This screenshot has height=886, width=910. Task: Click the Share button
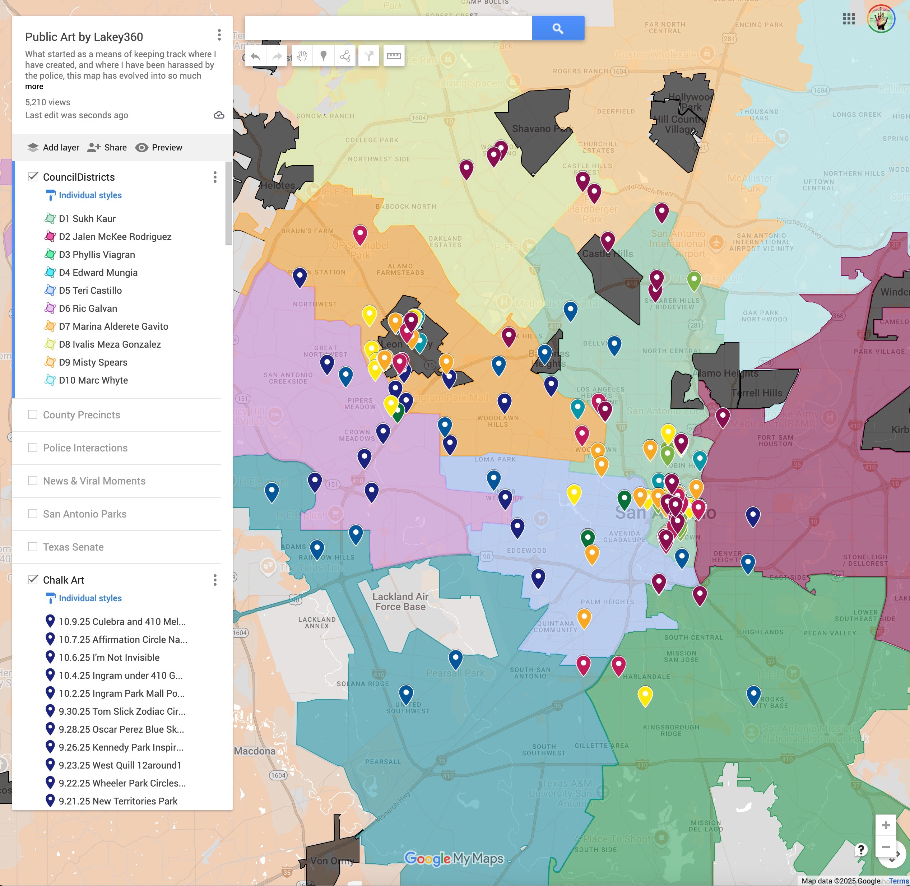(x=107, y=148)
